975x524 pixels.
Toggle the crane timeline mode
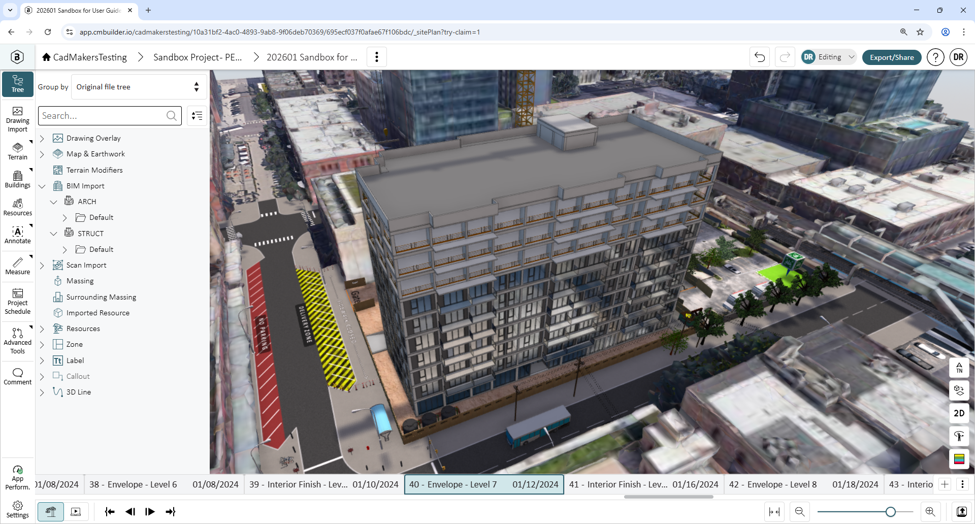click(51, 512)
